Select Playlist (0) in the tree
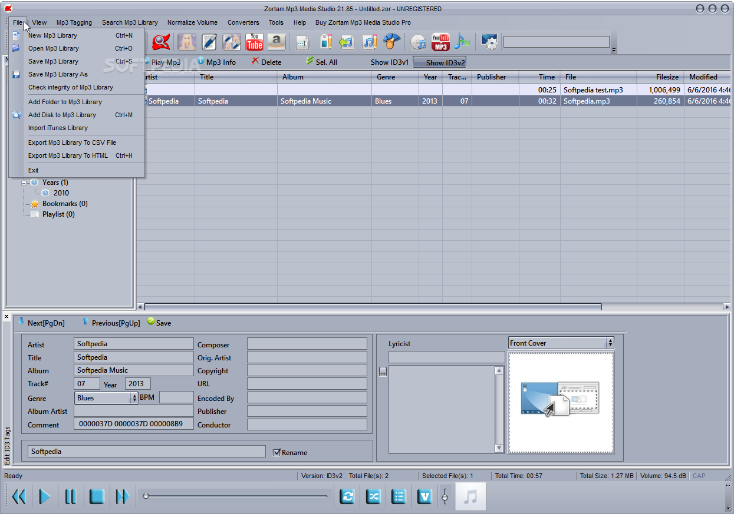Image resolution: width=734 pixels, height=514 pixels. coord(58,214)
